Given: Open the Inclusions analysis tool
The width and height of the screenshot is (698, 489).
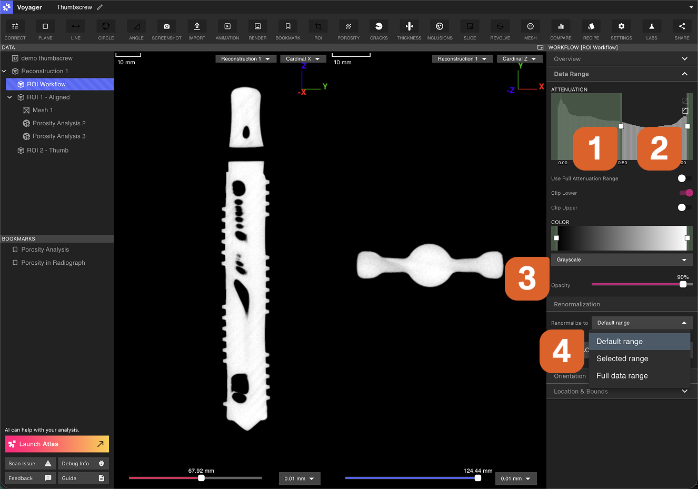Looking at the screenshot, I should click(x=440, y=30).
